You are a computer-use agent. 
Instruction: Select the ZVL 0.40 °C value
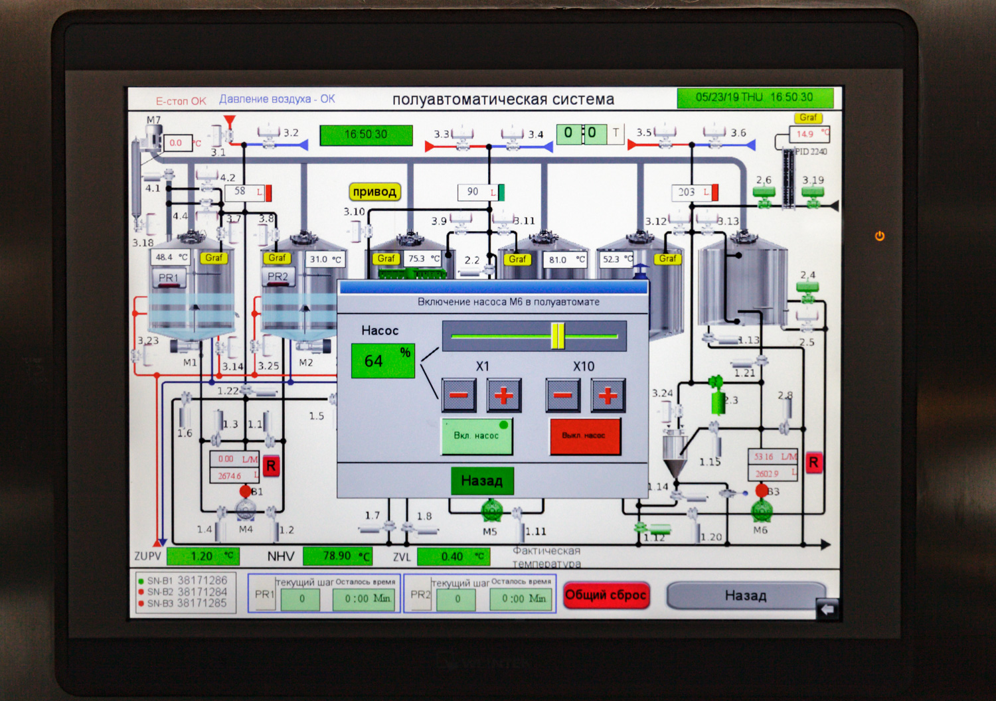pos(454,556)
